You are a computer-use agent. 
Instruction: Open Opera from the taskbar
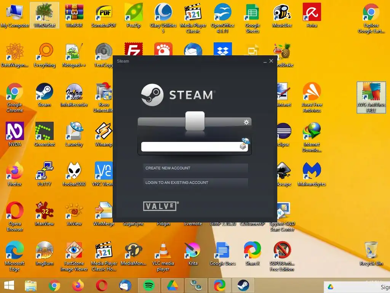(x=102, y=285)
